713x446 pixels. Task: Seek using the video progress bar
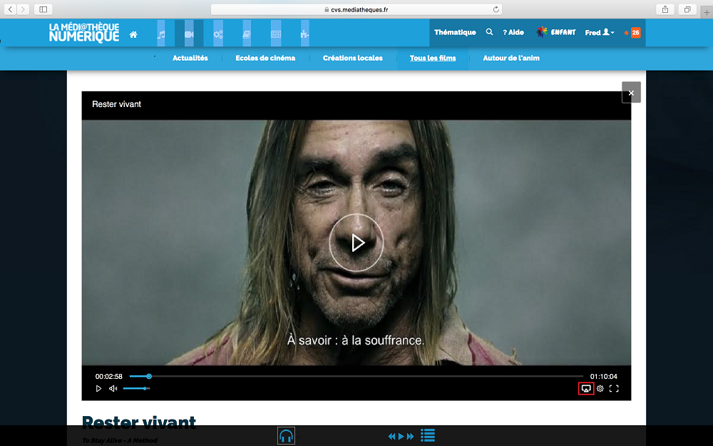point(356,376)
